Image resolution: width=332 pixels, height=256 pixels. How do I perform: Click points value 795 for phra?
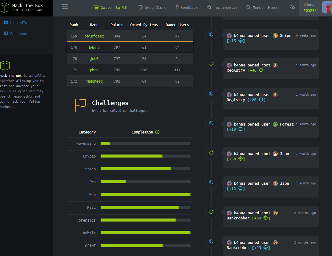[x=117, y=70]
